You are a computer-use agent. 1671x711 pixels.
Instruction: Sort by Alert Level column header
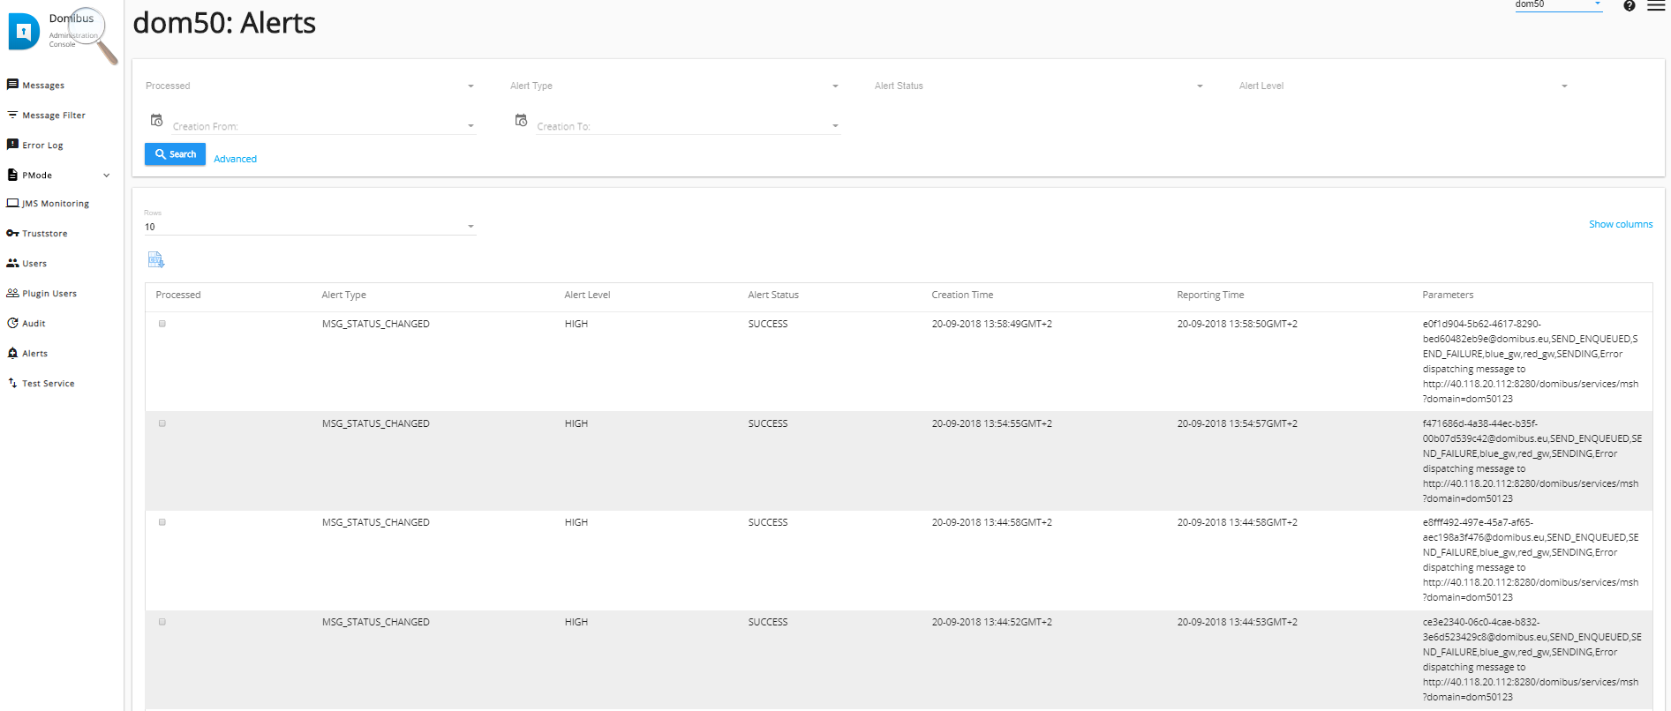tap(587, 295)
